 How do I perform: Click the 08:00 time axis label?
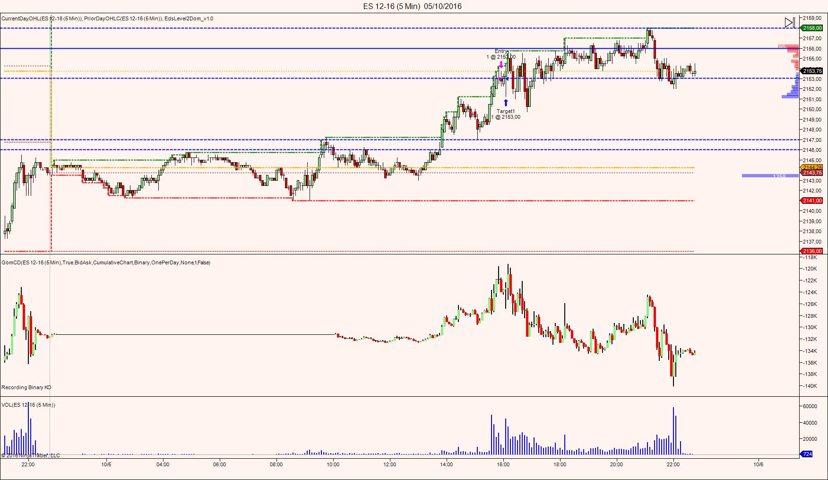click(x=276, y=464)
